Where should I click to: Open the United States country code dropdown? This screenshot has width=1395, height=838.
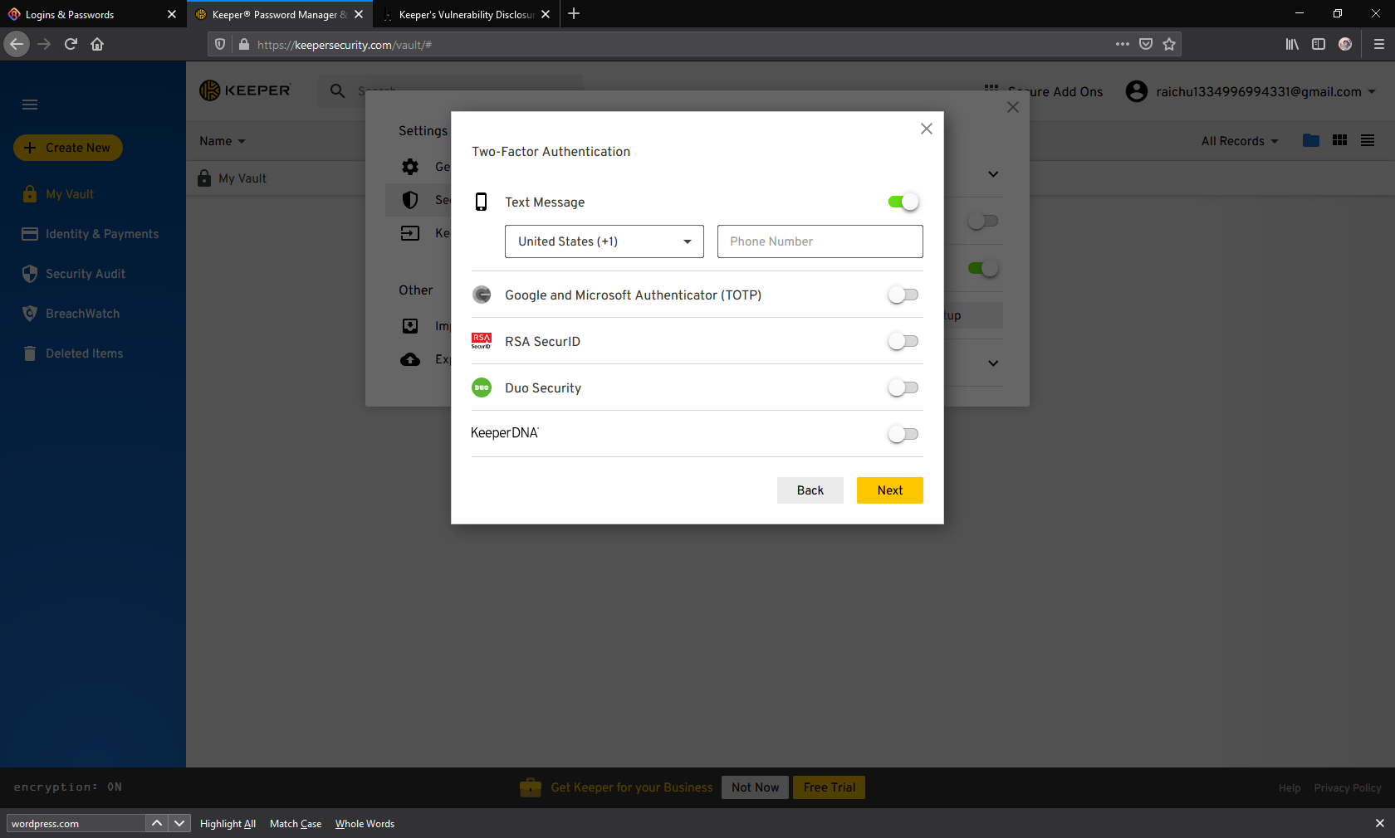click(x=604, y=241)
